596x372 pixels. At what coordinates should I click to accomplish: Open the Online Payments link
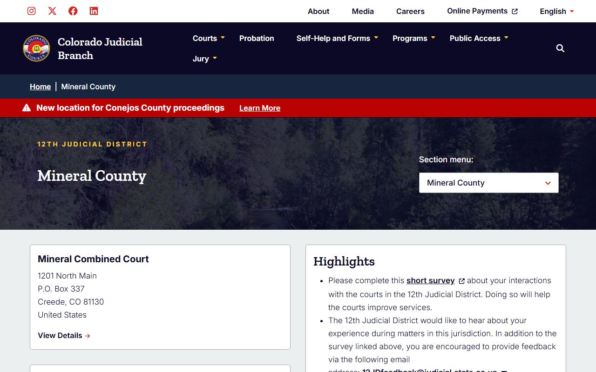(x=482, y=11)
